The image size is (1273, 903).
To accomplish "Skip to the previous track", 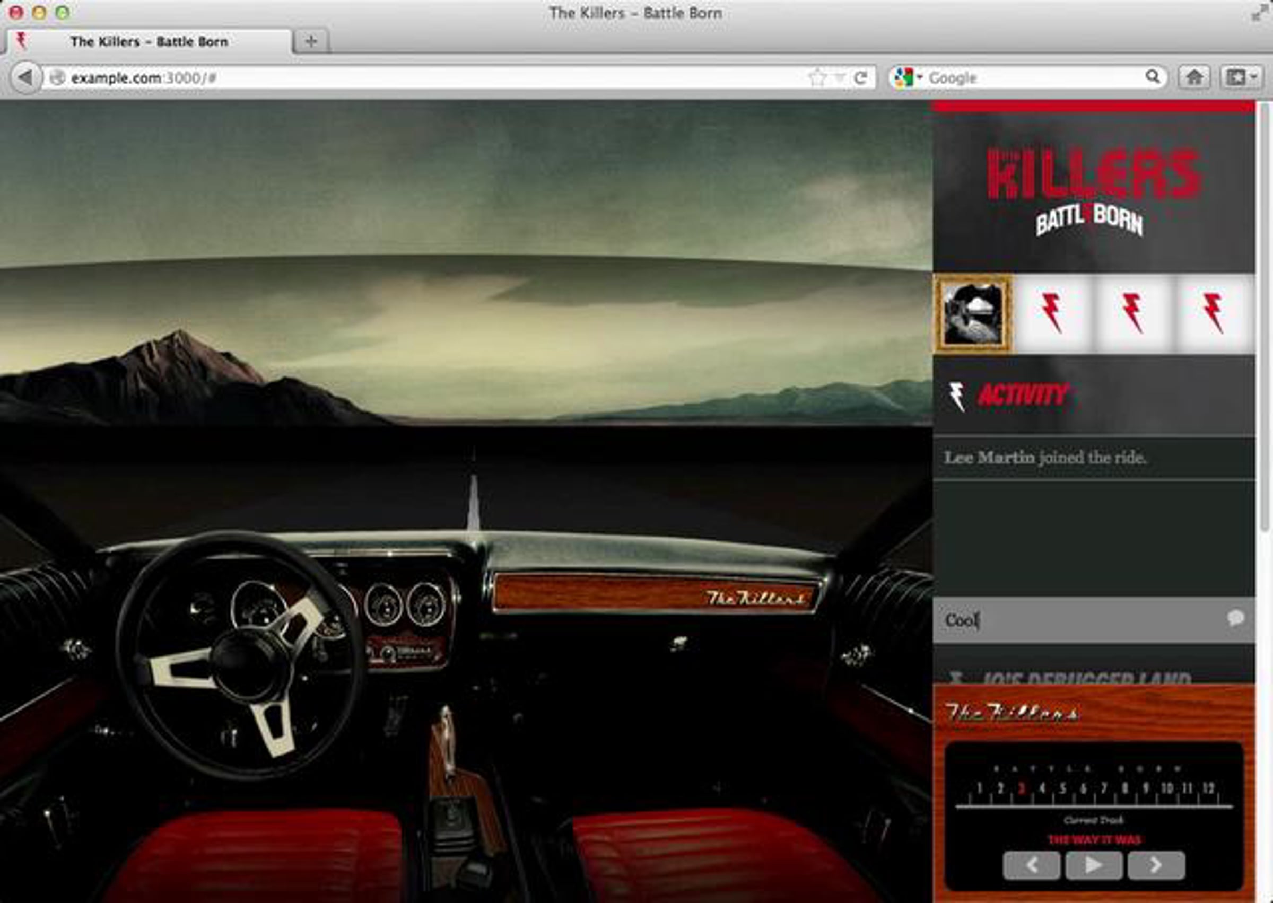I will click(x=1032, y=865).
